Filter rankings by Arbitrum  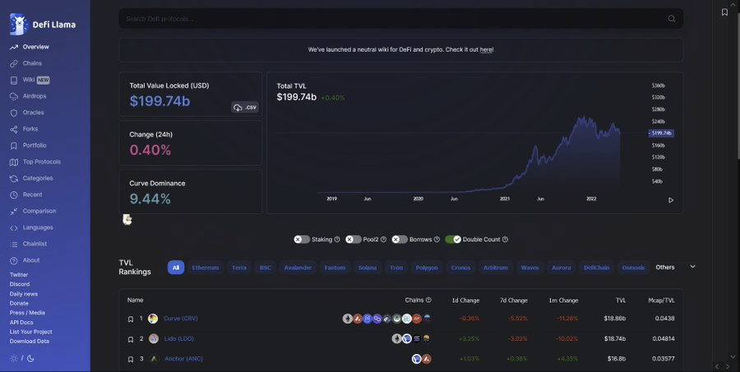(x=496, y=268)
